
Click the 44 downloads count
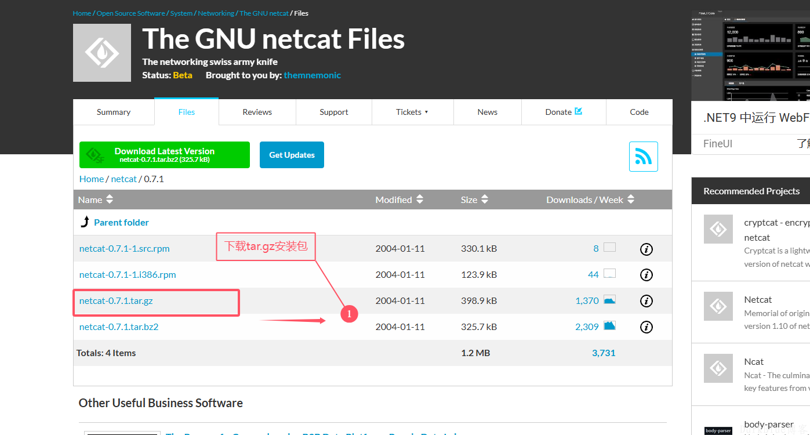point(593,275)
